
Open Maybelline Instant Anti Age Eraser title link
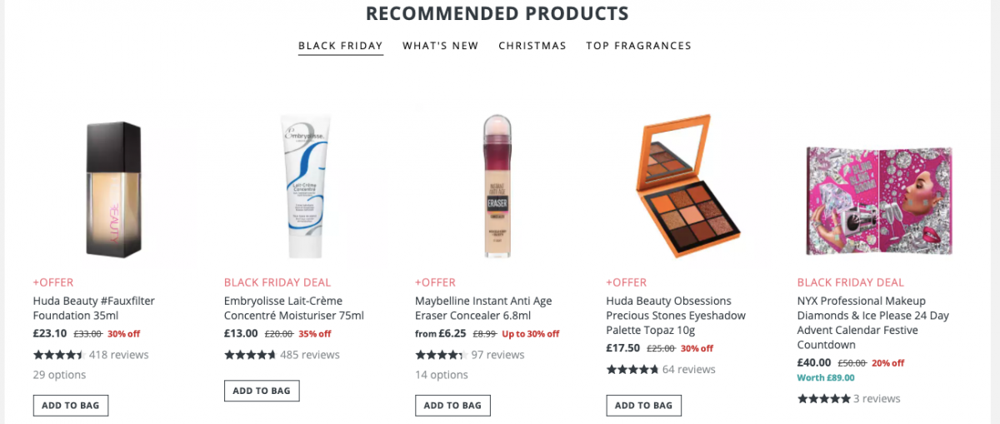click(x=484, y=308)
